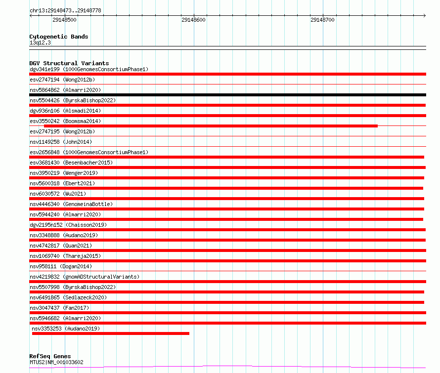This screenshot has width=440, height=373.
Task: Click the red bar under nsv4219832
Action: (227, 282)
